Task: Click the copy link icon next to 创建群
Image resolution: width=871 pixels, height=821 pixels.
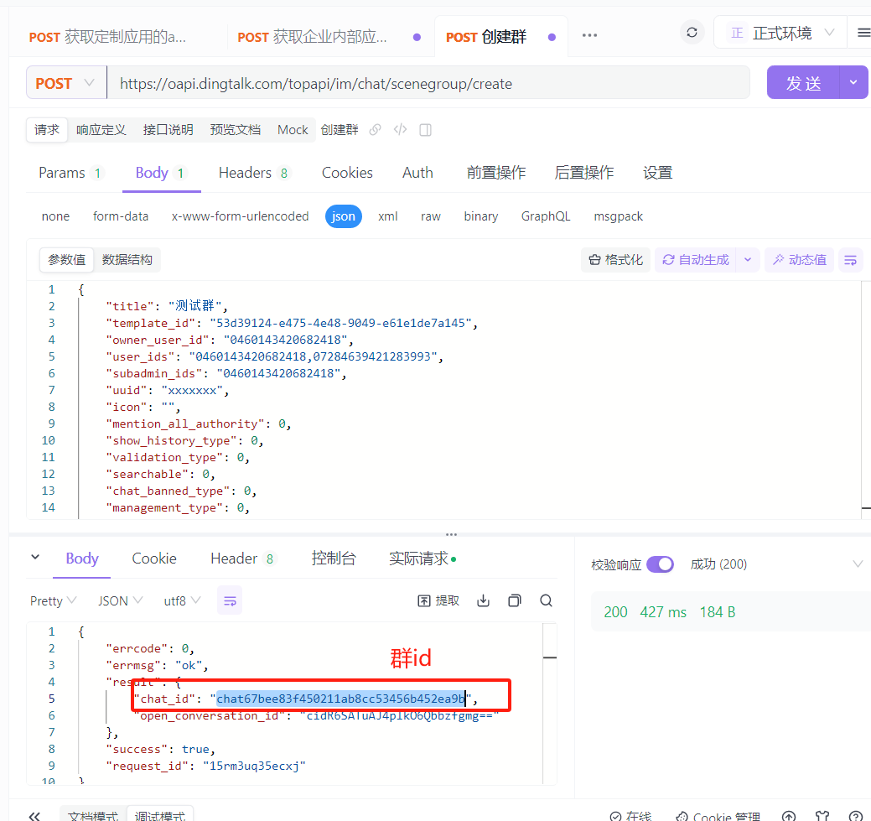Action: (376, 130)
